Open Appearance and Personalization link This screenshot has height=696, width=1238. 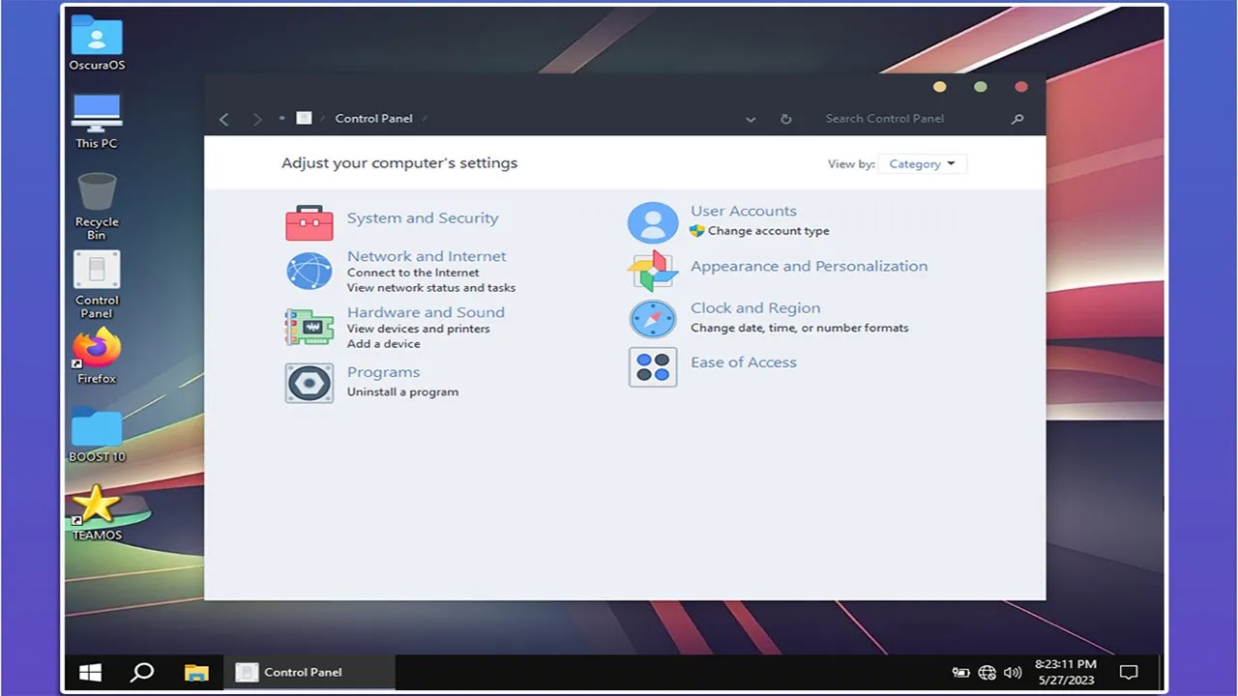point(809,266)
